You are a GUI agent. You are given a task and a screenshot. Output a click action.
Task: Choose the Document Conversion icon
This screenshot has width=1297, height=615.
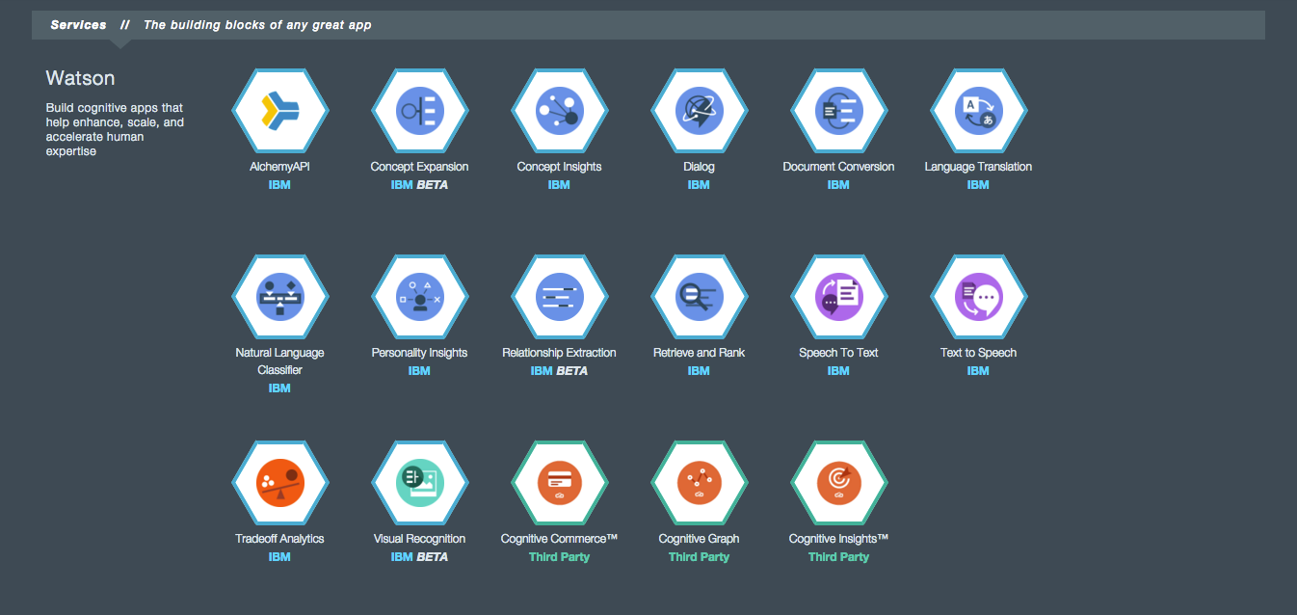(838, 111)
